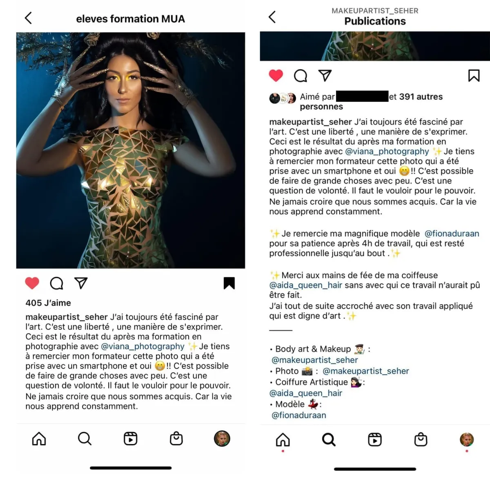Image resolution: width=490 pixels, height=496 pixels.
Task: Open @fionaduraan link under Modèle
Action: coord(299,415)
